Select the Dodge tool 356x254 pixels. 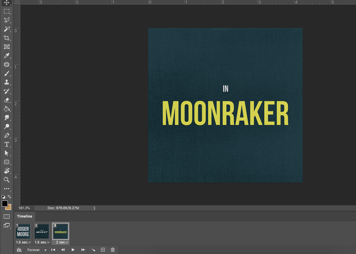[x=6, y=127]
